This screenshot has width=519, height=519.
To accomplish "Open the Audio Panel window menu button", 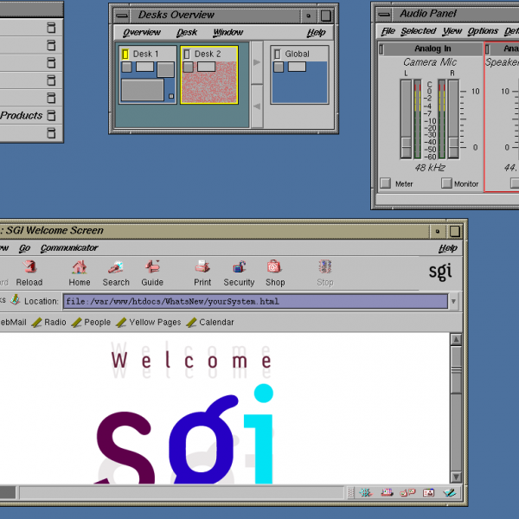I will click(384, 14).
